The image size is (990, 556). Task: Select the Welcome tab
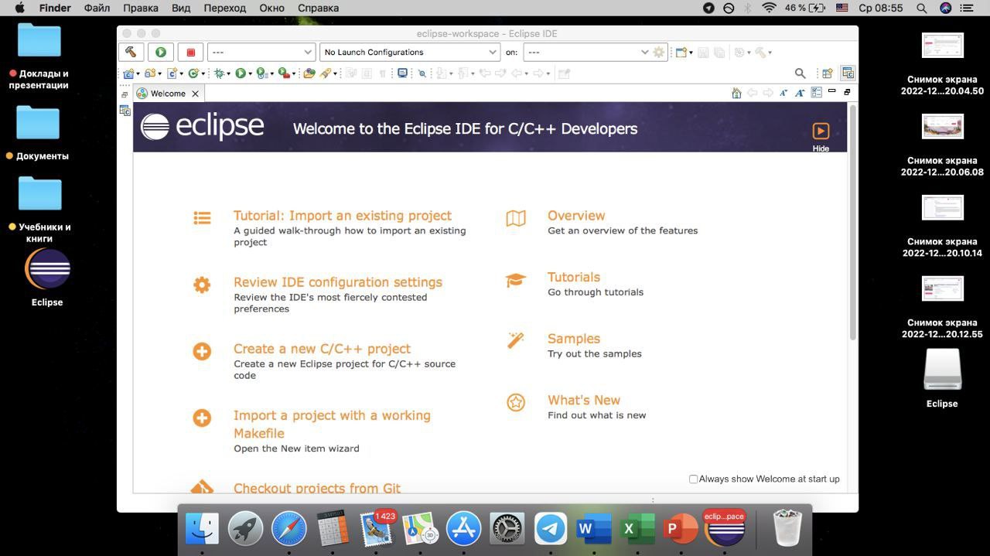coord(168,94)
